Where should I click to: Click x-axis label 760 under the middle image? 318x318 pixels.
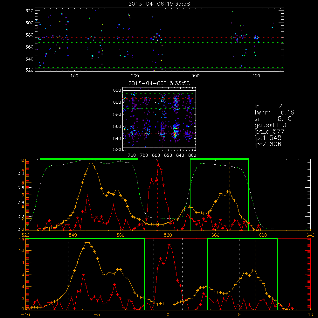click(x=132, y=156)
